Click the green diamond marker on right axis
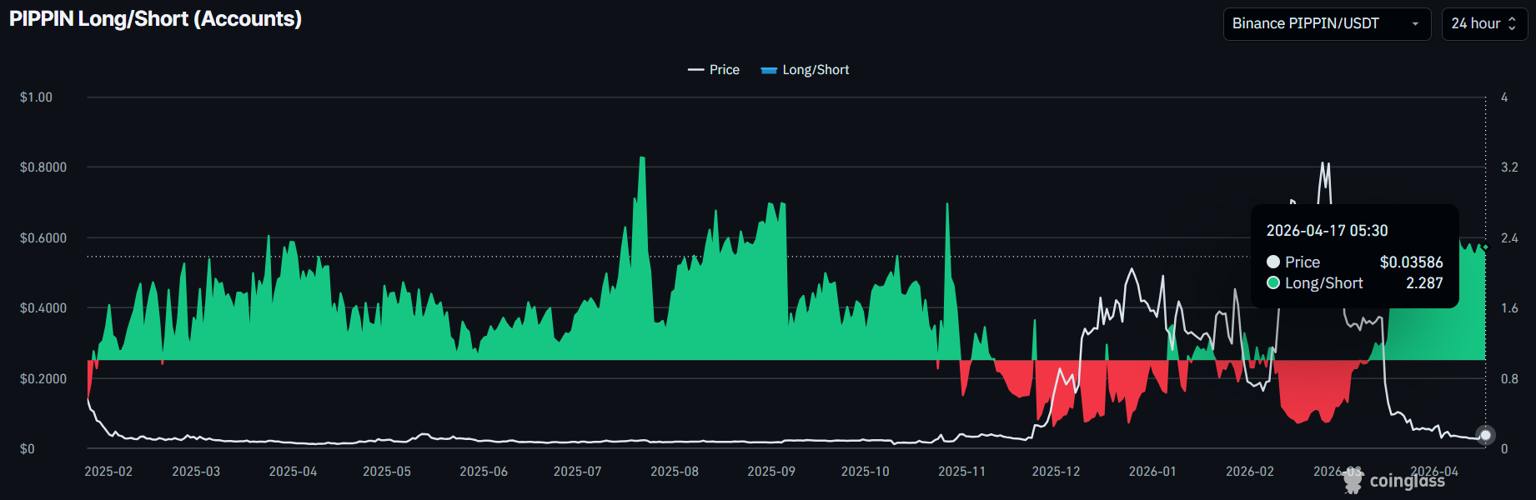Viewport: 1536px width, 500px height. click(x=1485, y=247)
